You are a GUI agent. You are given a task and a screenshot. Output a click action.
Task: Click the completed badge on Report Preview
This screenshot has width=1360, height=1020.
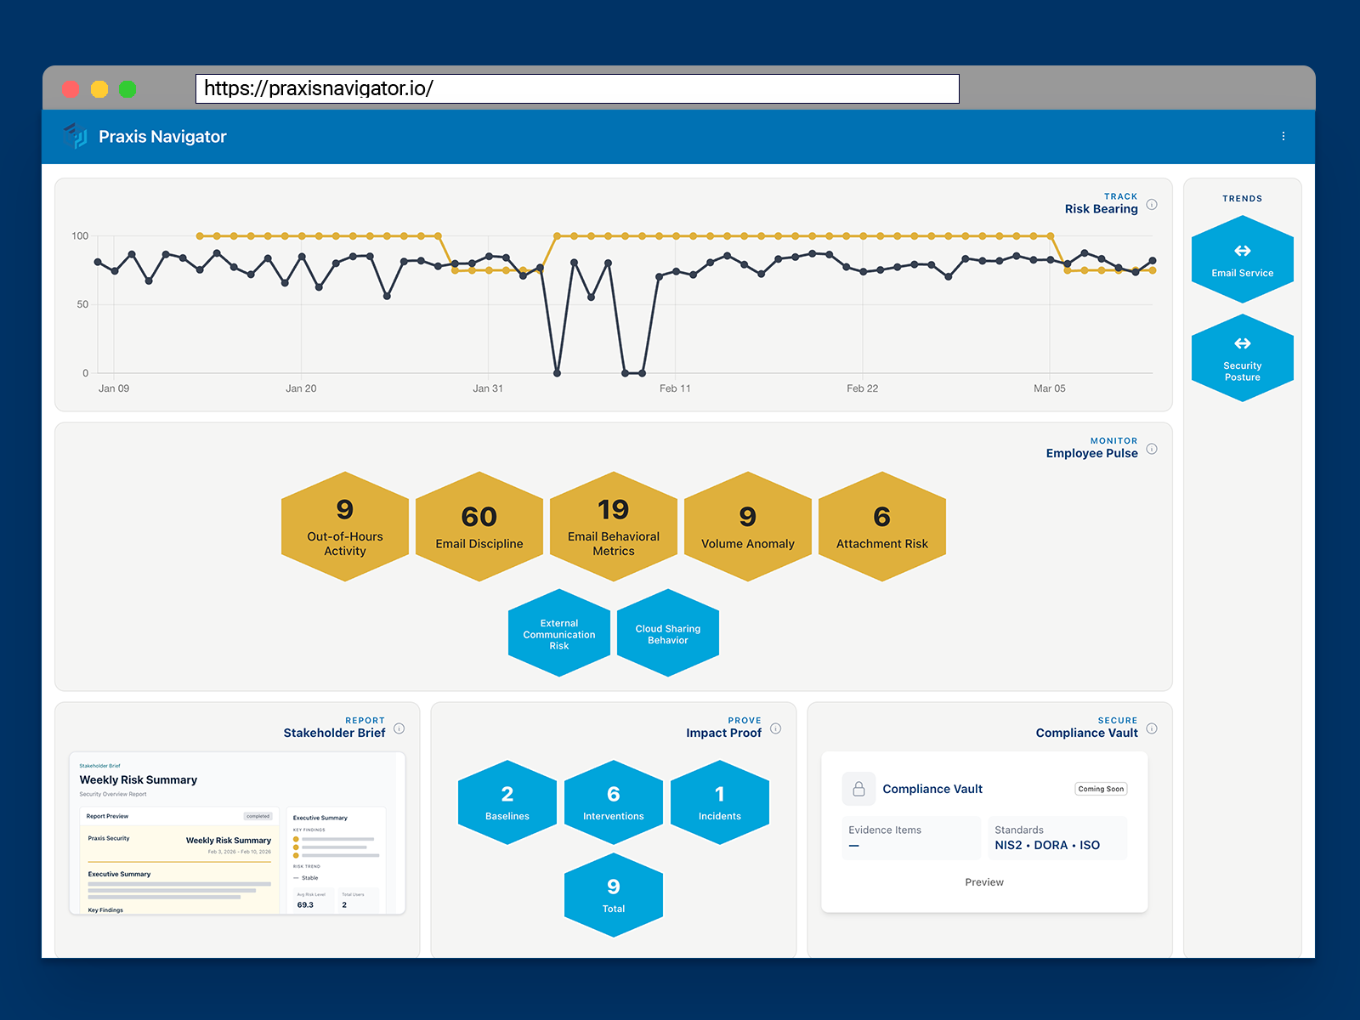257,815
